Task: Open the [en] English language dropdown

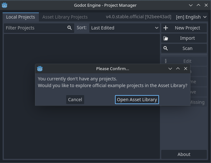Action: [x=191, y=17]
